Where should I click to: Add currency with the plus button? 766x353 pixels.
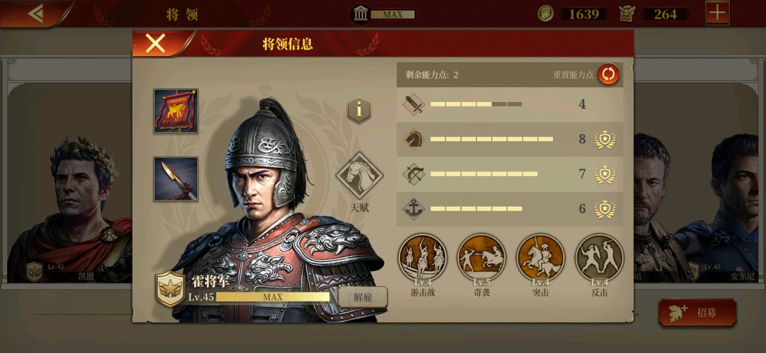[x=717, y=13]
